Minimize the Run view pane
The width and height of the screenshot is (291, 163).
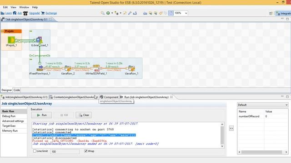pyautogui.click(x=282, y=96)
